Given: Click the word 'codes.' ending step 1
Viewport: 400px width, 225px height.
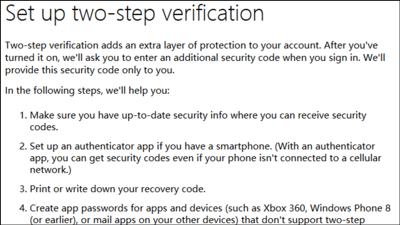Looking at the screenshot, I should pos(44,127).
